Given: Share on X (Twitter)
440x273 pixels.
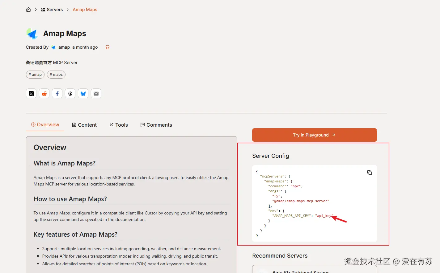Looking at the screenshot, I should pos(31,93).
